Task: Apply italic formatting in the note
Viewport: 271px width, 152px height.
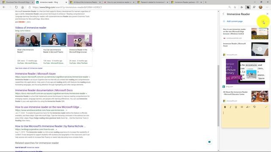Action: click(x=230, y=107)
